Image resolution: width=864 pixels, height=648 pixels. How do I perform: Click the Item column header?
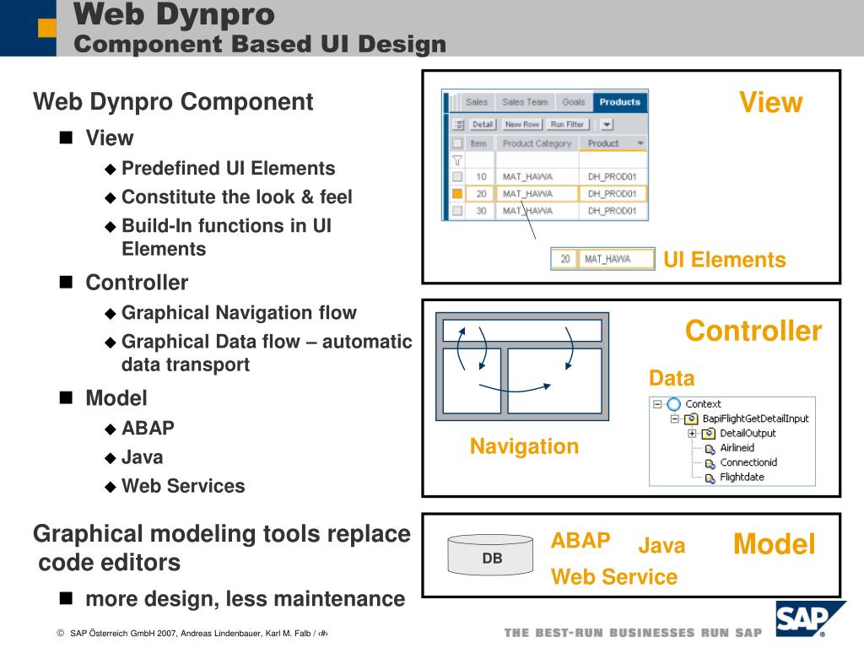click(478, 143)
